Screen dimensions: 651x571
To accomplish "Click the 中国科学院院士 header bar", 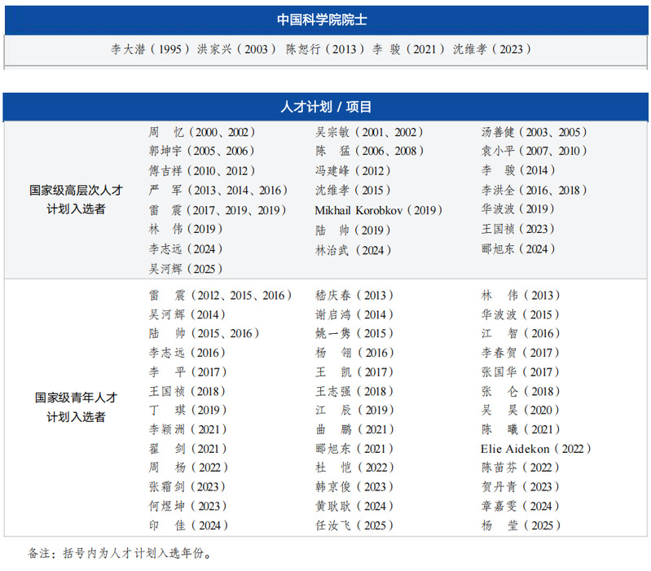I will pyautogui.click(x=326, y=20).
